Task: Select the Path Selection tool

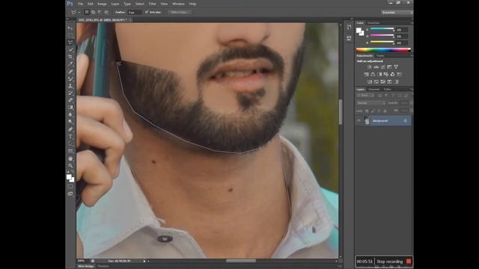Action: click(x=70, y=143)
